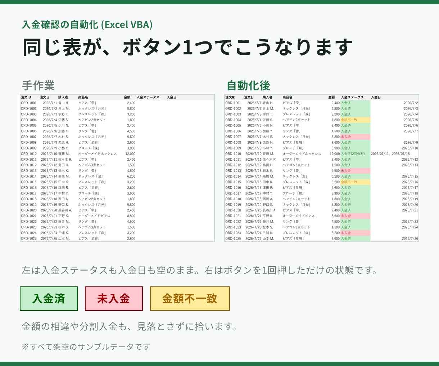Click オーダーメイドピアス in the 手作業 table
The height and width of the screenshot is (366, 439).
pos(94,216)
